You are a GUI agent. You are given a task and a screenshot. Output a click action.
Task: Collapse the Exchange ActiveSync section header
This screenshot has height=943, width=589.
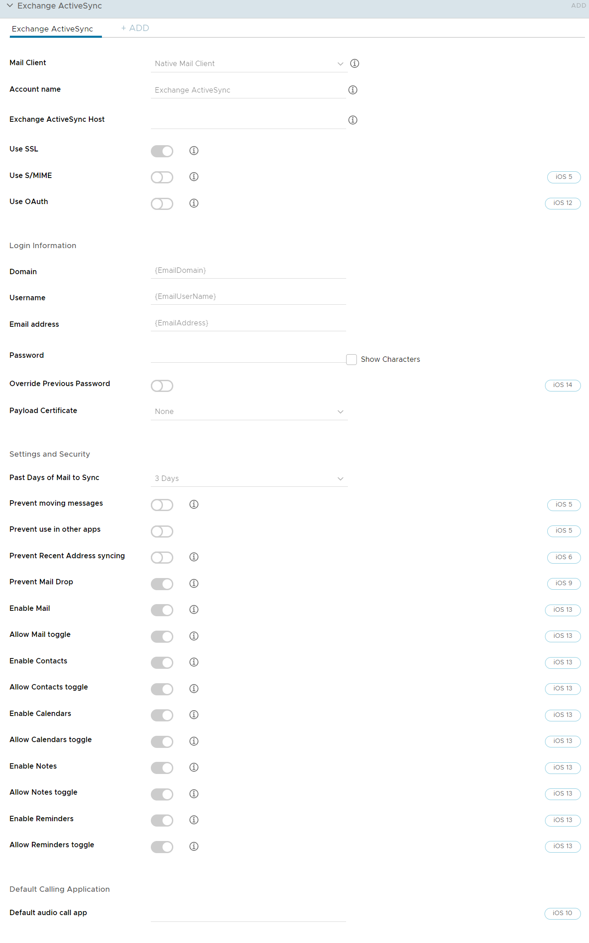click(10, 6)
